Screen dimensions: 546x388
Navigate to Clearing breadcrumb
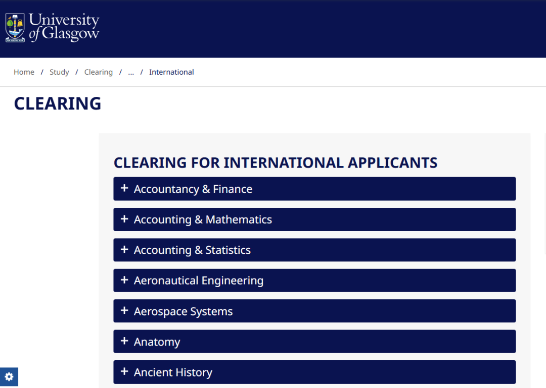[99, 72]
